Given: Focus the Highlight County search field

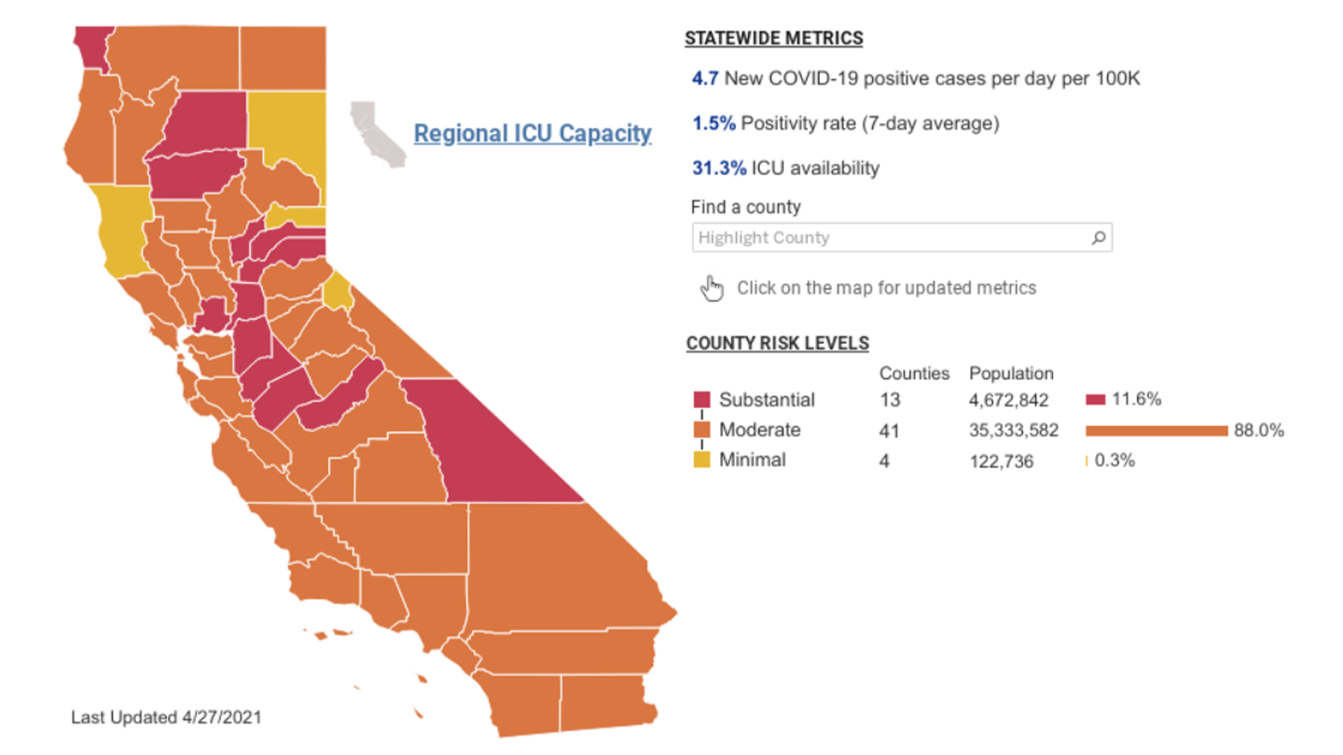Looking at the screenshot, I should pyautogui.click(x=891, y=238).
